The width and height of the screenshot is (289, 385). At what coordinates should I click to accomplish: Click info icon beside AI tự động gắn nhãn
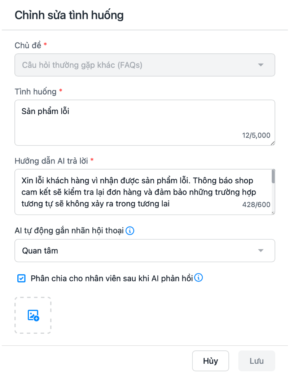(130, 231)
